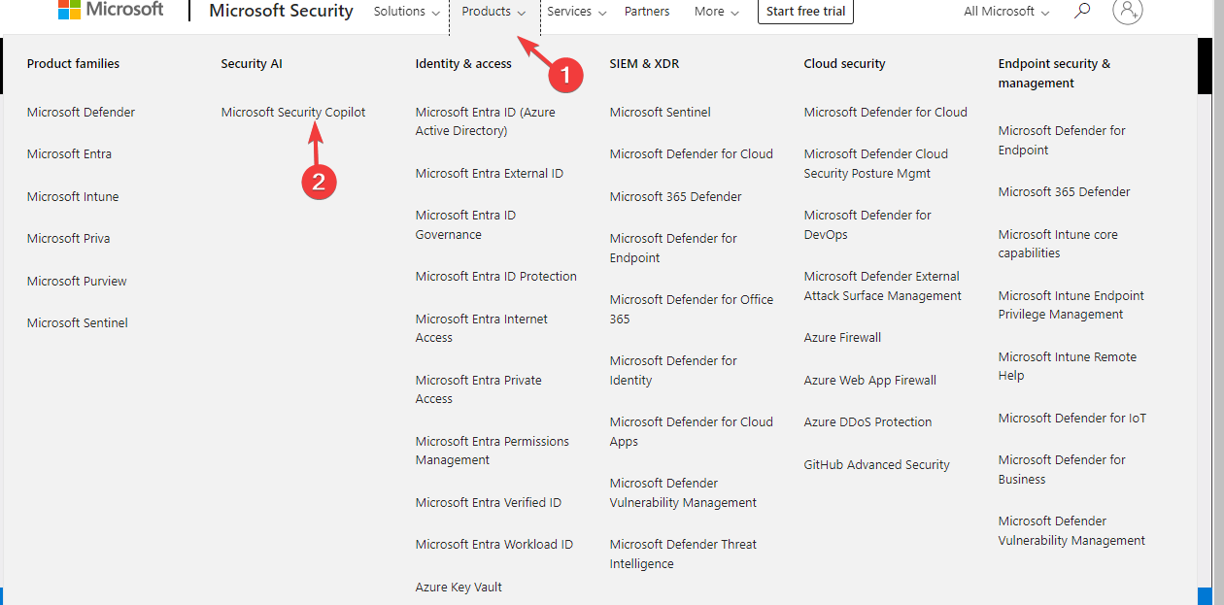The image size is (1224, 605).
Task: Click the Endpoint security & management heading
Action: click(1054, 74)
